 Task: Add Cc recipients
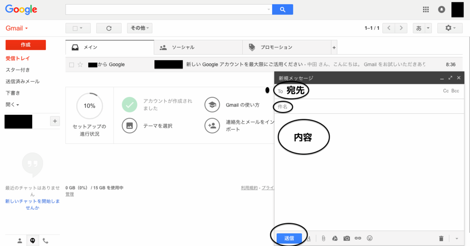click(x=446, y=91)
